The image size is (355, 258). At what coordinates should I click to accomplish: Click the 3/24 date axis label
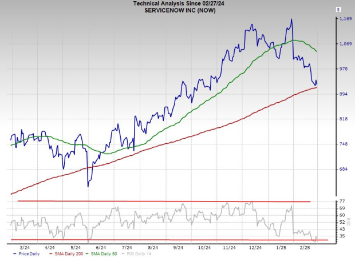pyautogui.click(x=25, y=248)
